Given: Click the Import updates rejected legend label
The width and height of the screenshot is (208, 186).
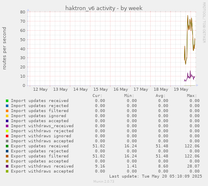Looking at the screenshot, I should tap(40, 106).
